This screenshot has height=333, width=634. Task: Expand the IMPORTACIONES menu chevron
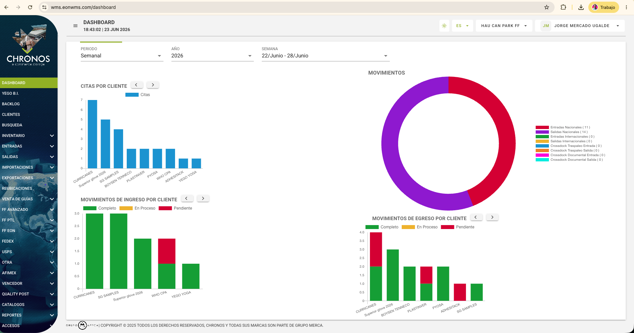[x=52, y=167]
